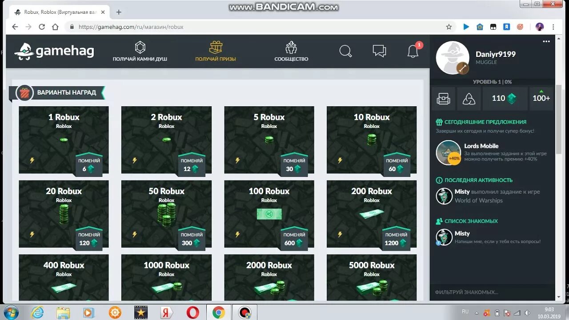Click Misty's avatar in recent activity

(444, 196)
